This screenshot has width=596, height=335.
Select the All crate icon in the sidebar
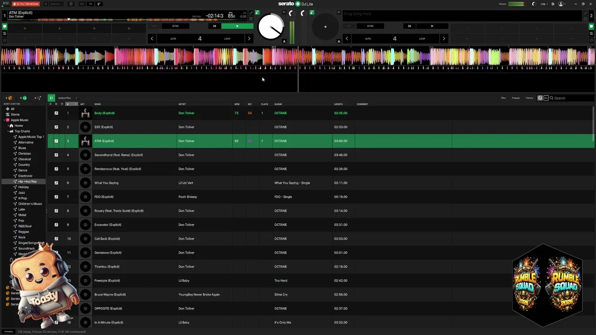7,109
